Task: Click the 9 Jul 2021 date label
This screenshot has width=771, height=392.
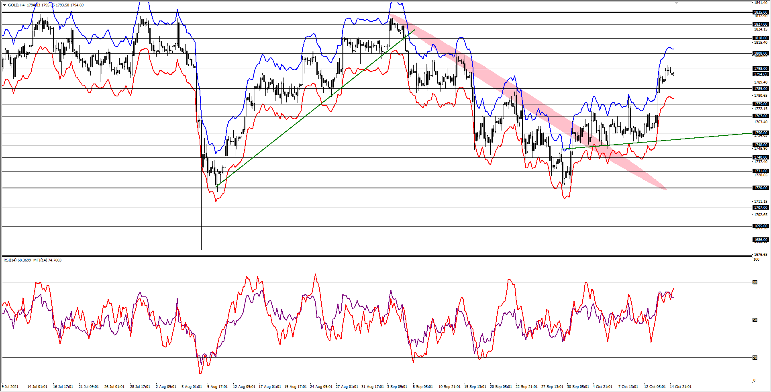Action: tap(10, 387)
